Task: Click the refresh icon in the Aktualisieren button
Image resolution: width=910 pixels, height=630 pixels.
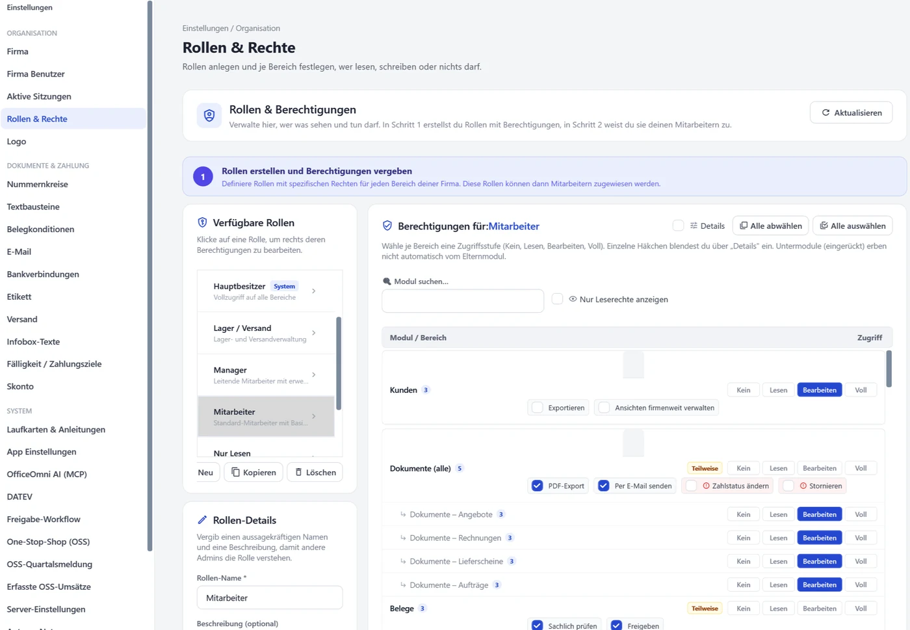Action: [825, 112]
